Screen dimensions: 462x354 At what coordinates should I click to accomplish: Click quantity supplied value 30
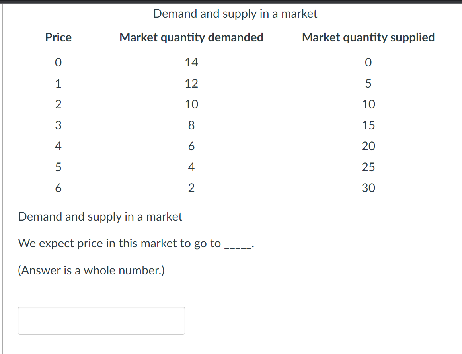point(368,188)
